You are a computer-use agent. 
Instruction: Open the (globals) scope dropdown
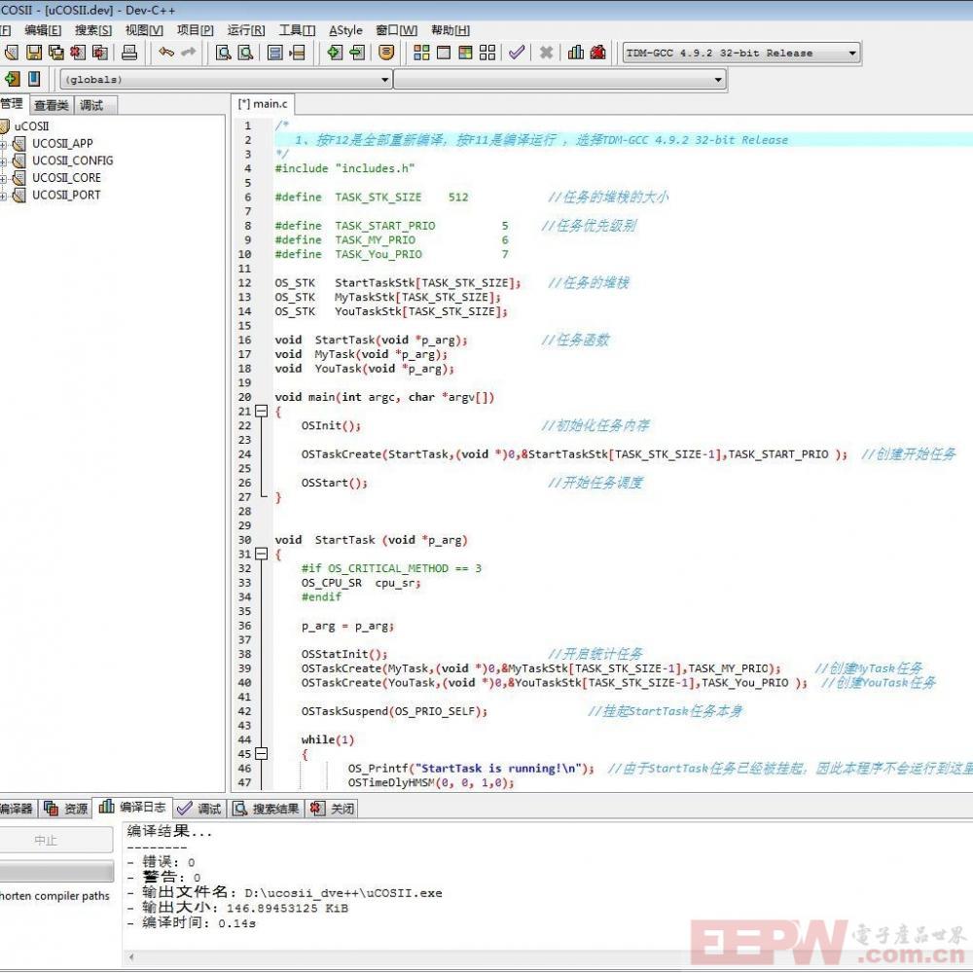point(226,80)
